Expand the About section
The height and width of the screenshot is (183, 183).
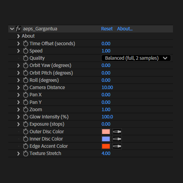point(18,36)
